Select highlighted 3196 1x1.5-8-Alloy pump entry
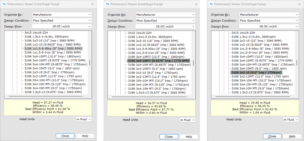Viewport: 304px width, 141px height. 53,49
